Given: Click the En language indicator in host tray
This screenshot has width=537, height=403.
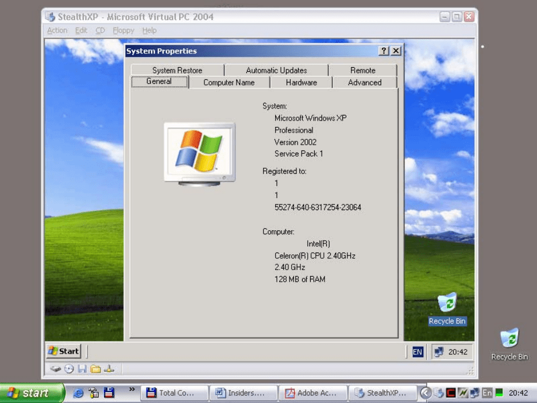Looking at the screenshot, I should point(486,393).
